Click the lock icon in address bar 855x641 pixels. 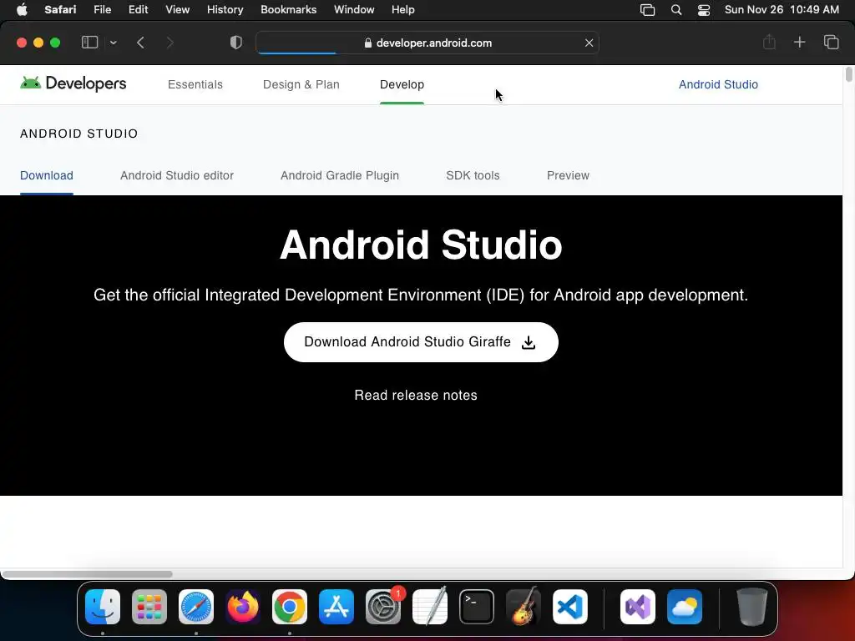point(368,43)
